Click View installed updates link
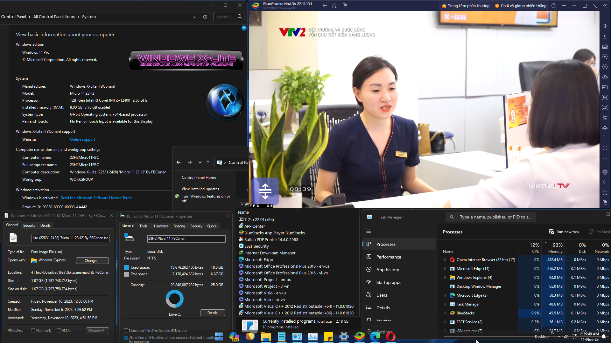The height and width of the screenshot is (343, 611). coord(200,189)
